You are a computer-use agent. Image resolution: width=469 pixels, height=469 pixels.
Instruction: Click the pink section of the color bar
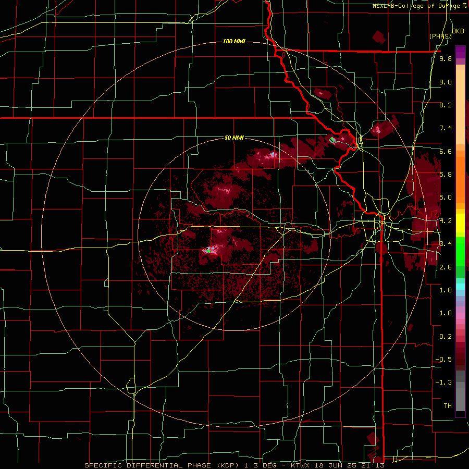460,316
